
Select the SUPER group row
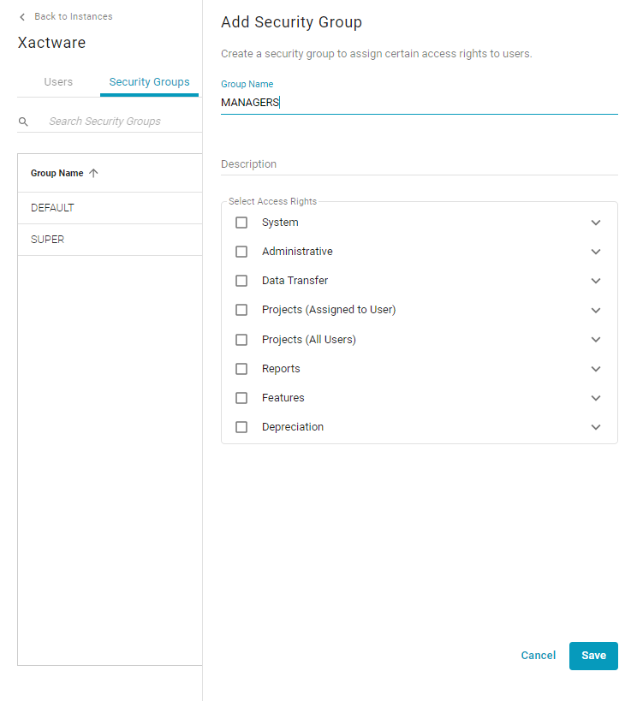pos(110,240)
